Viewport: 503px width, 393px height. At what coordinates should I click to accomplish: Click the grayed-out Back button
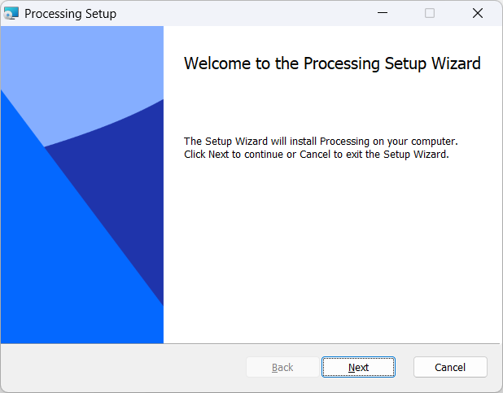(282, 367)
